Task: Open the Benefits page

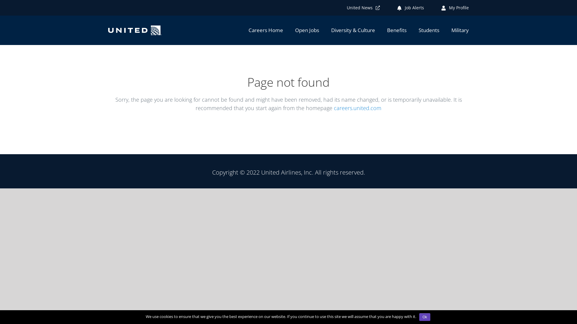Action: (x=397, y=30)
